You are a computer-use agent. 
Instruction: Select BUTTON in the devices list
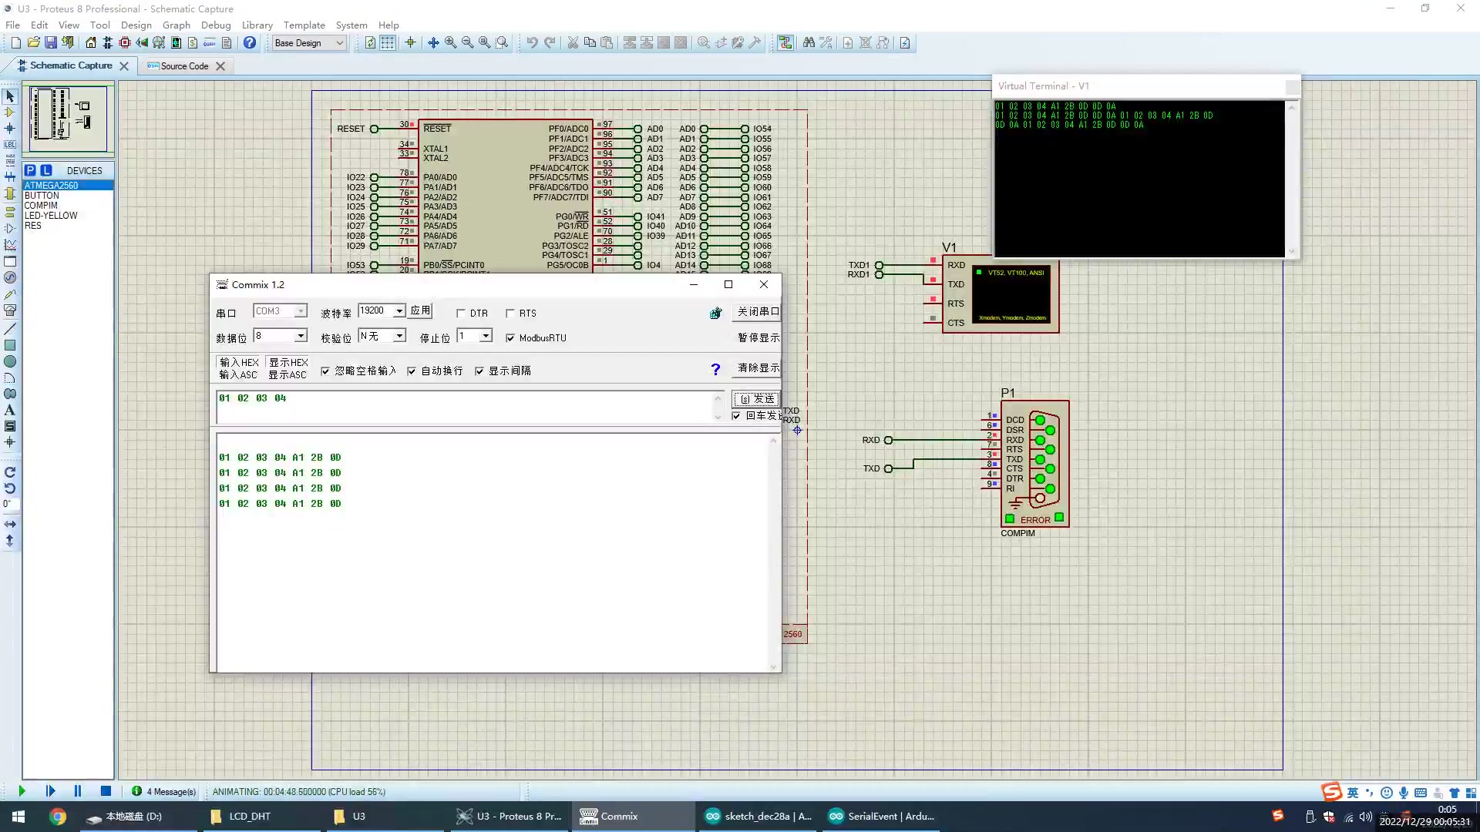pos(42,196)
